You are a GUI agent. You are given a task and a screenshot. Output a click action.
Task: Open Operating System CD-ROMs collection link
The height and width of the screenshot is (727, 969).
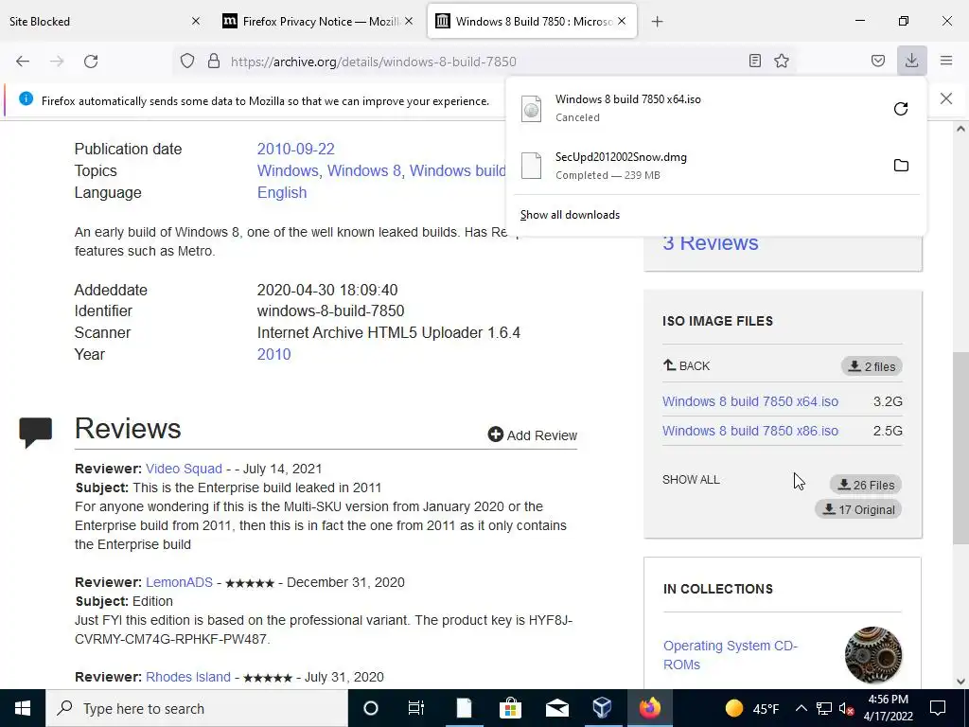click(x=731, y=655)
